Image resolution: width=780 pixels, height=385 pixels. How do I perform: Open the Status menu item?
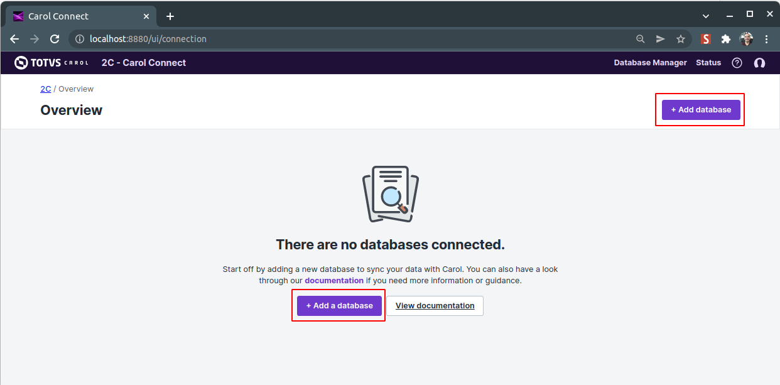pyautogui.click(x=708, y=63)
